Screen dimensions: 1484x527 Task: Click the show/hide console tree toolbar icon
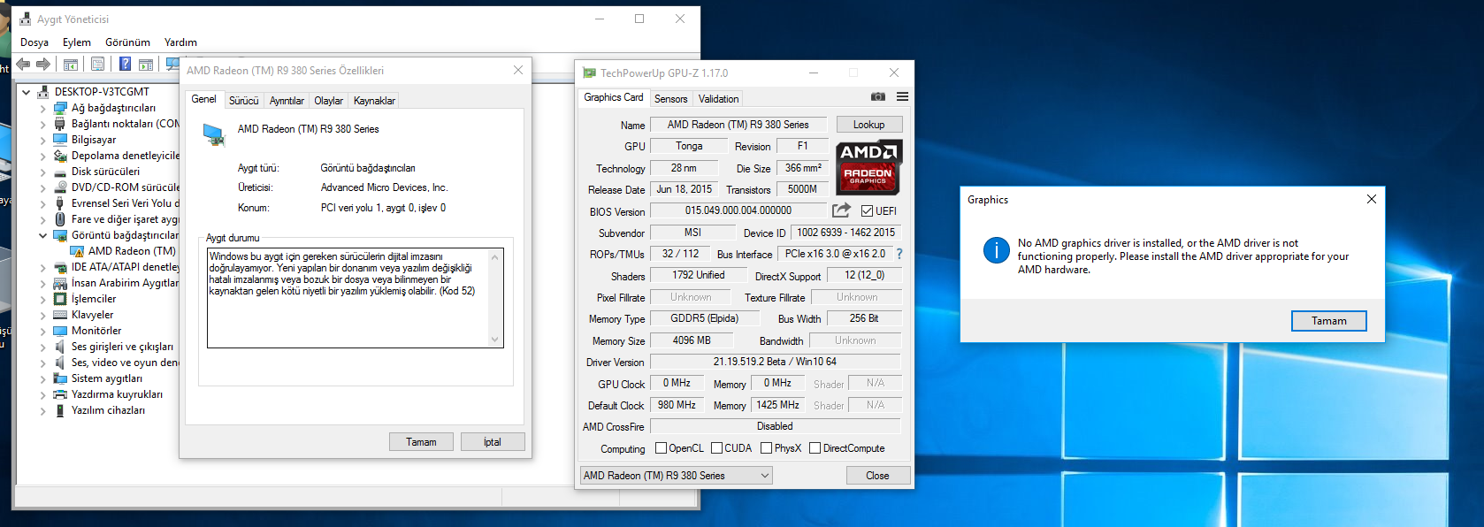coord(71,64)
